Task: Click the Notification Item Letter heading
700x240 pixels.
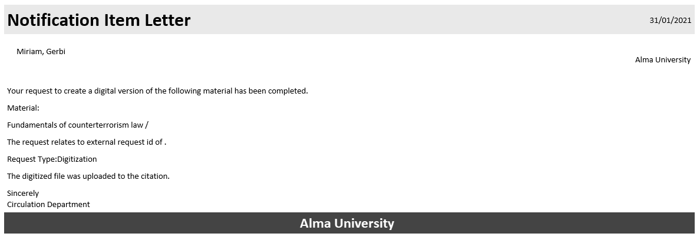Action: [x=99, y=21]
